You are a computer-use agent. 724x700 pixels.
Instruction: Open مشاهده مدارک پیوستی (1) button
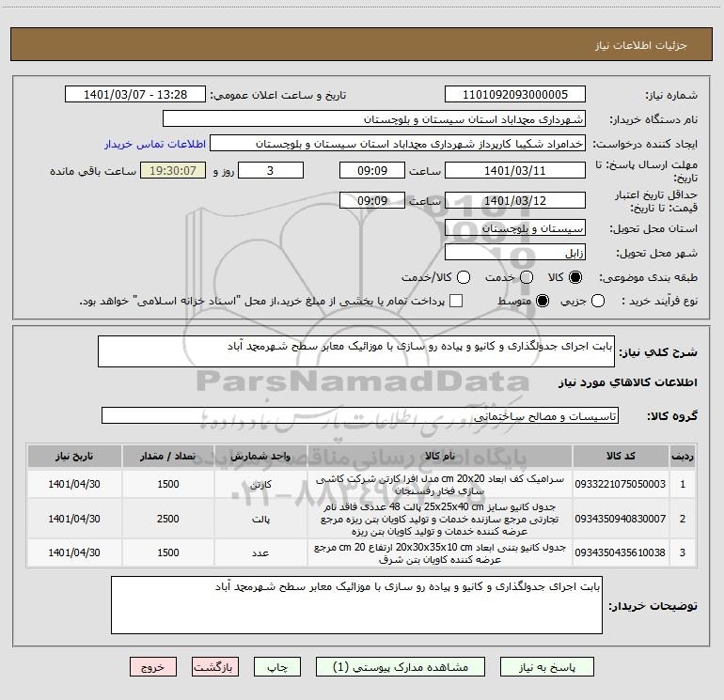pos(401,667)
